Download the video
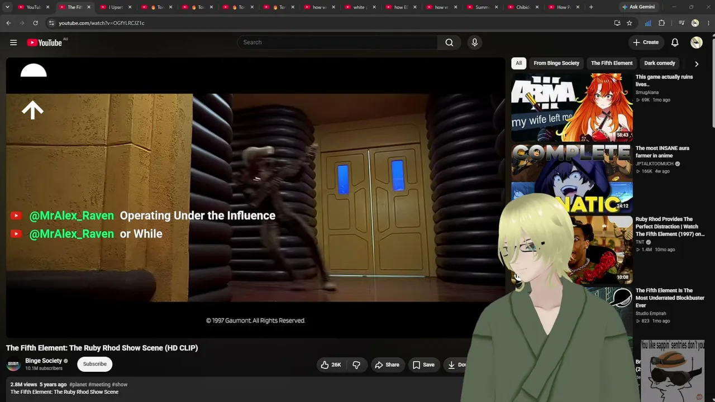 tap(457, 365)
